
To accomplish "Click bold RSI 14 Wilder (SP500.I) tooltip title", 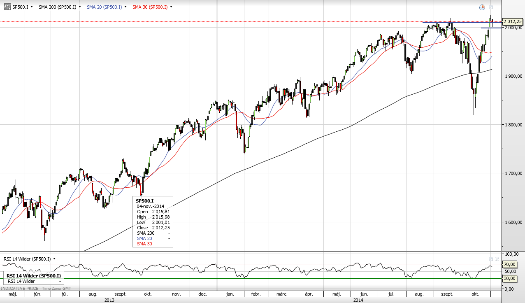I will tap(34, 275).
